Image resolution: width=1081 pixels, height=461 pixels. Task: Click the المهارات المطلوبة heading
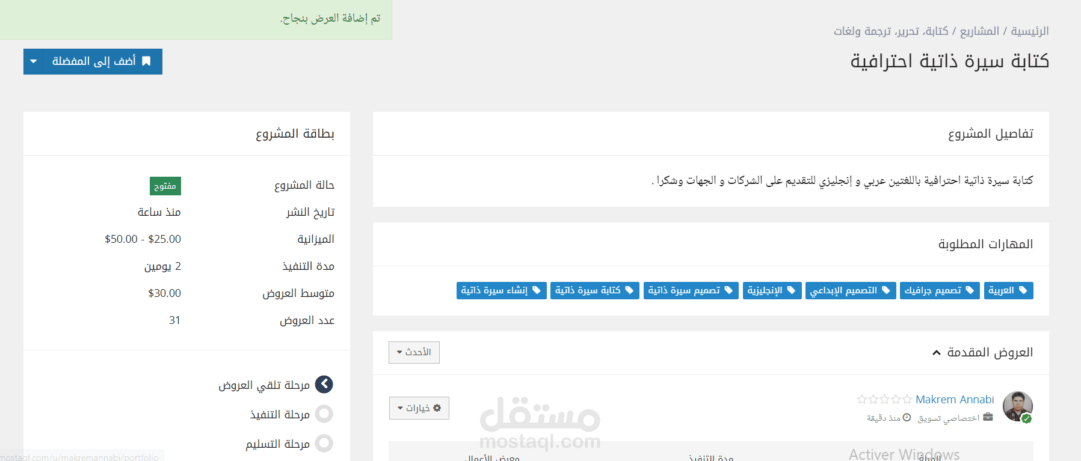coord(986,244)
